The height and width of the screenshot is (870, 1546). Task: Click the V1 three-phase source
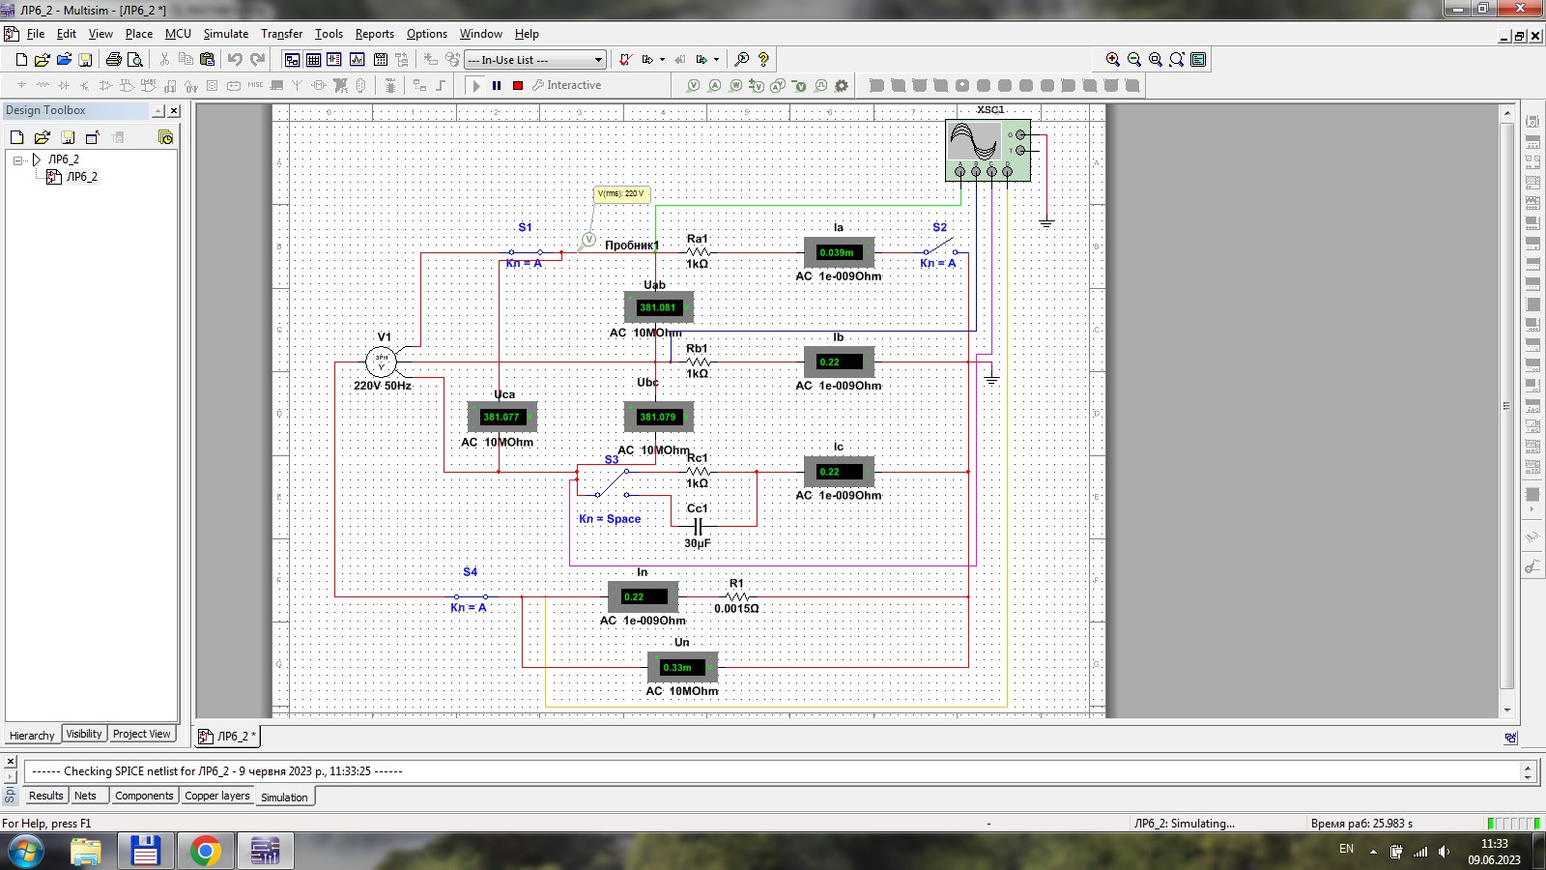(382, 362)
